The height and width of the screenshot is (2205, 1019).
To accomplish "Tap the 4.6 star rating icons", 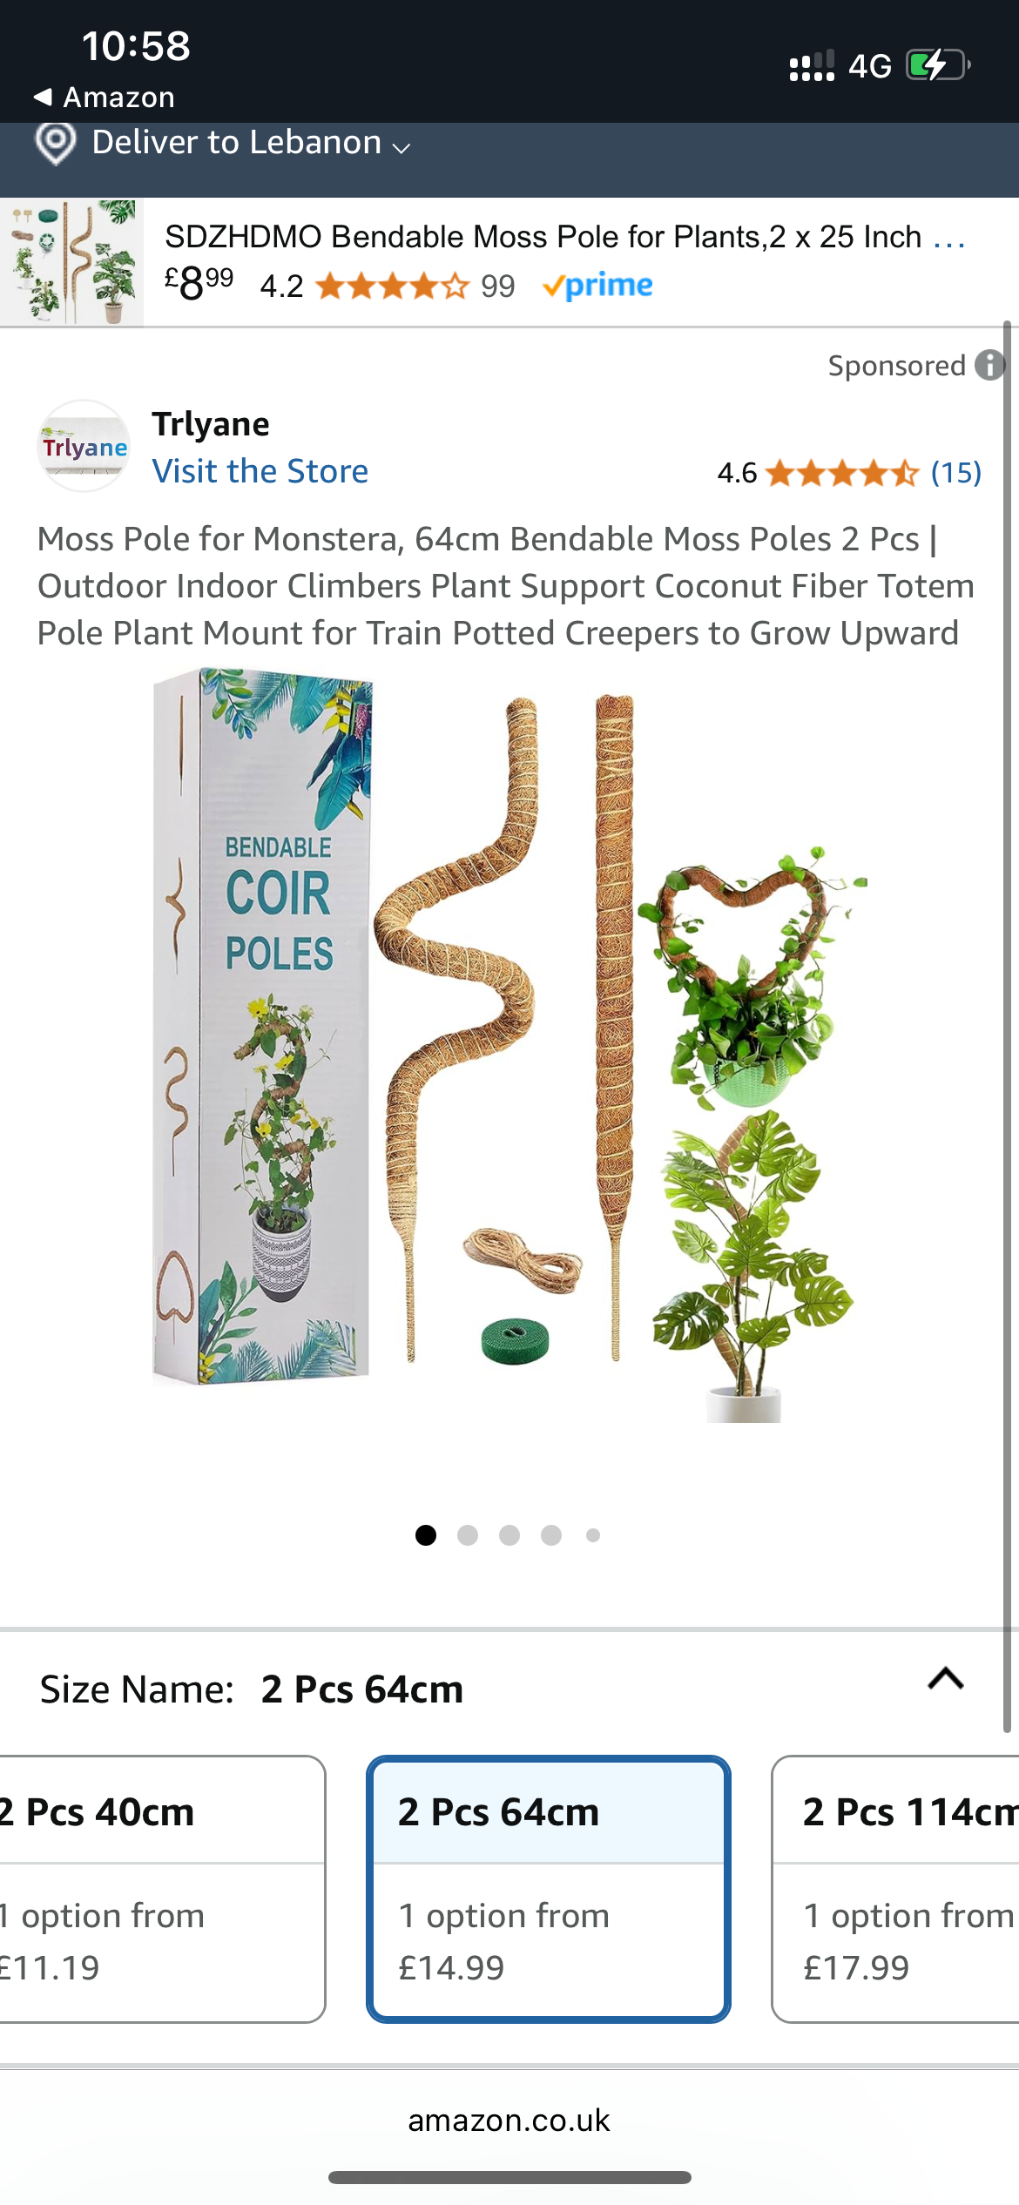I will coord(842,473).
